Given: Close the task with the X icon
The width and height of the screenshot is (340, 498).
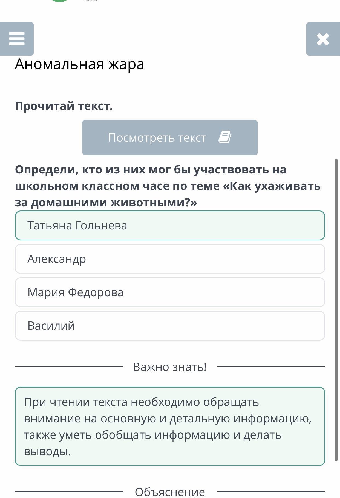Looking at the screenshot, I should [323, 39].
